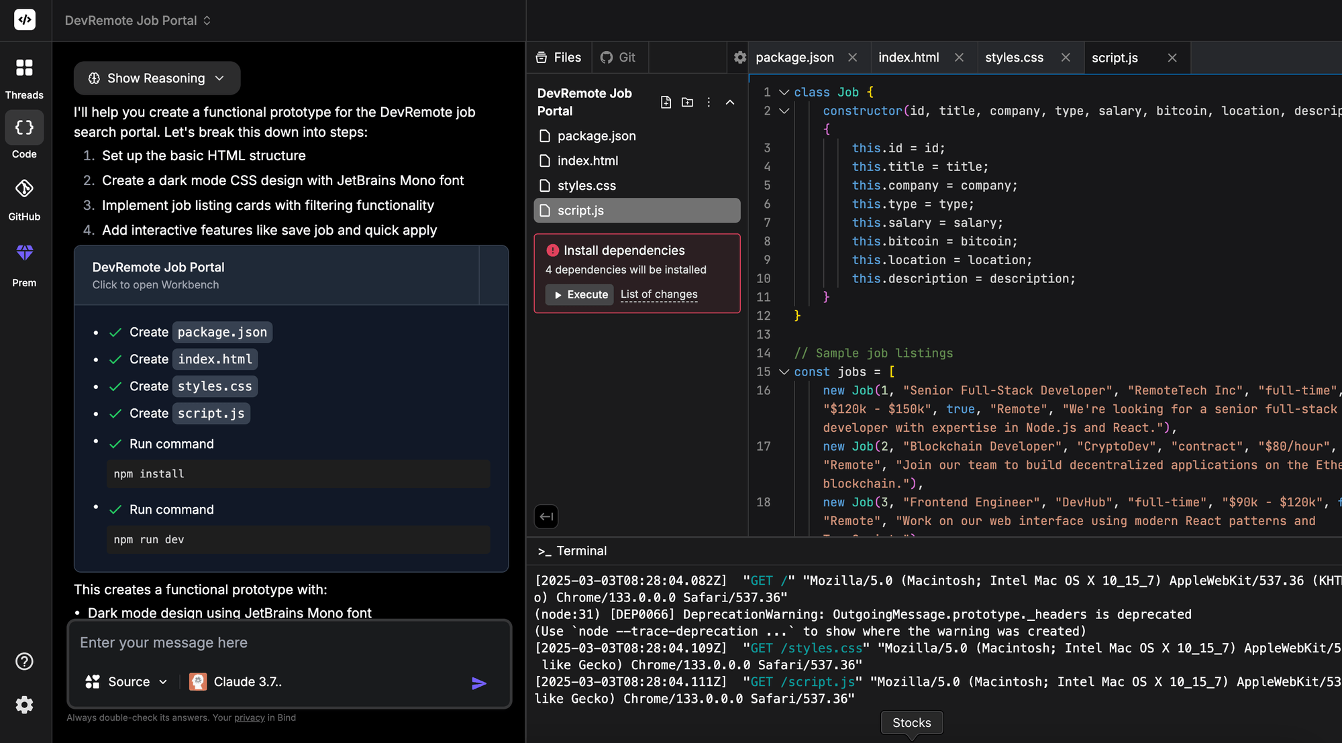Switch to the index.html tab
The image size is (1342, 743).
pyautogui.click(x=908, y=57)
